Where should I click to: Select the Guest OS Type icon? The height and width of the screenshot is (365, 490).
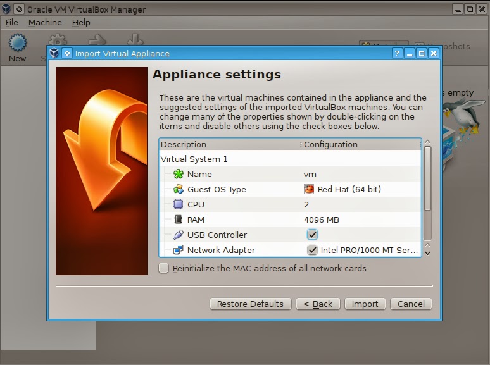click(x=179, y=189)
